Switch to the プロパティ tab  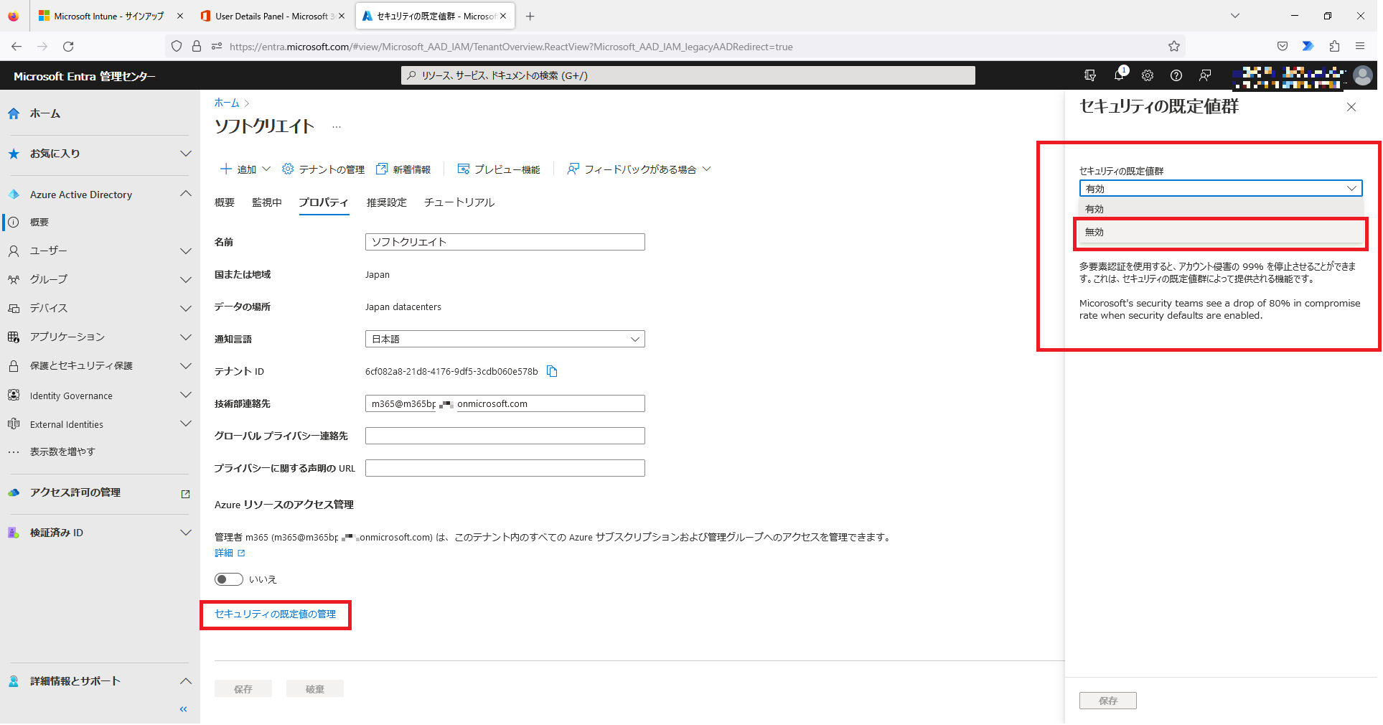(x=324, y=202)
